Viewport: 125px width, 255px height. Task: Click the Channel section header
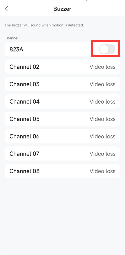pyautogui.click(x=11, y=38)
